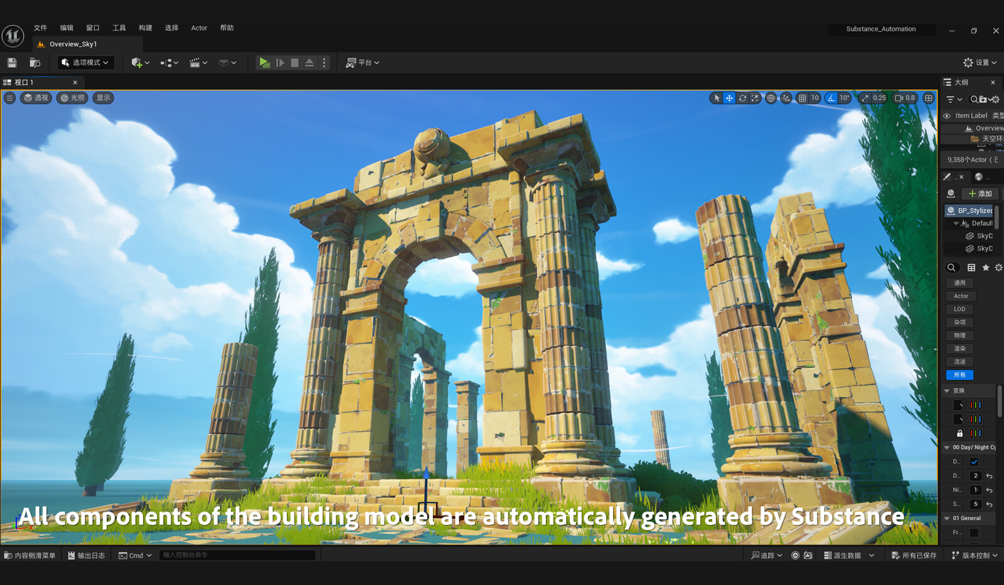Close the 视口 1 viewport tab

[x=75, y=82]
